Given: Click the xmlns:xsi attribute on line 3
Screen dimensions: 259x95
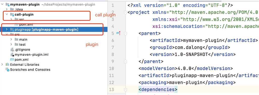Looking at the screenshot, I should click(165, 20).
